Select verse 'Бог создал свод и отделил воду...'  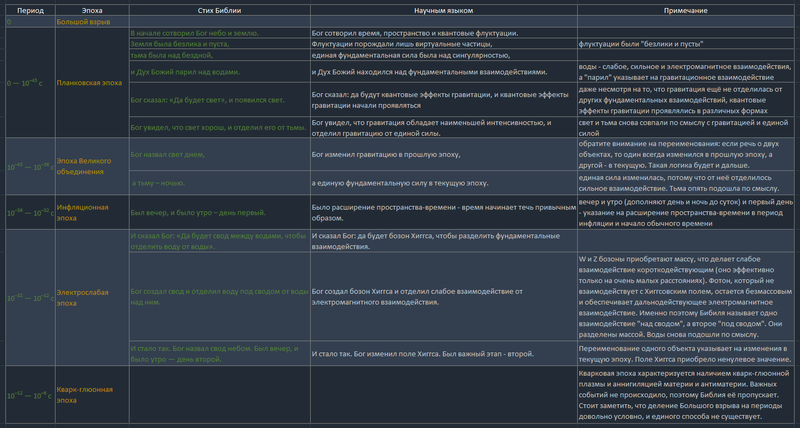point(220,296)
